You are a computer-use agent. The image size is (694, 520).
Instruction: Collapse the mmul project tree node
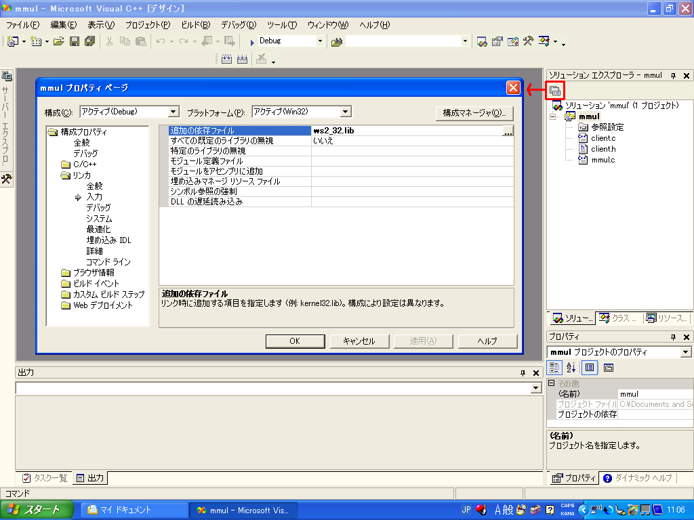click(553, 116)
